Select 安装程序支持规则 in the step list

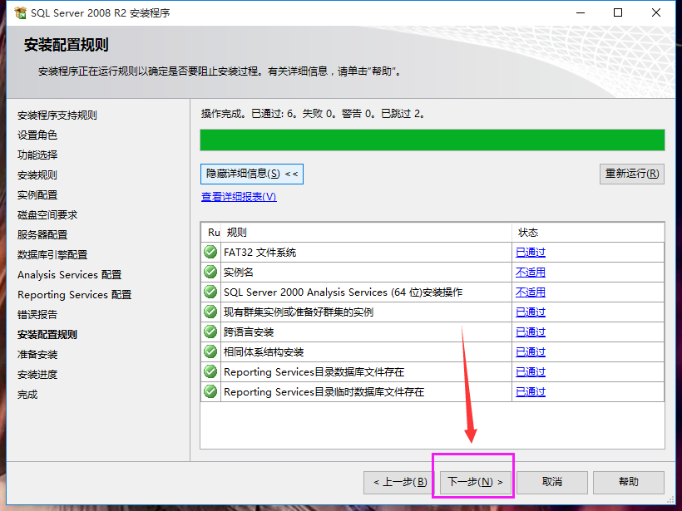coord(57,115)
